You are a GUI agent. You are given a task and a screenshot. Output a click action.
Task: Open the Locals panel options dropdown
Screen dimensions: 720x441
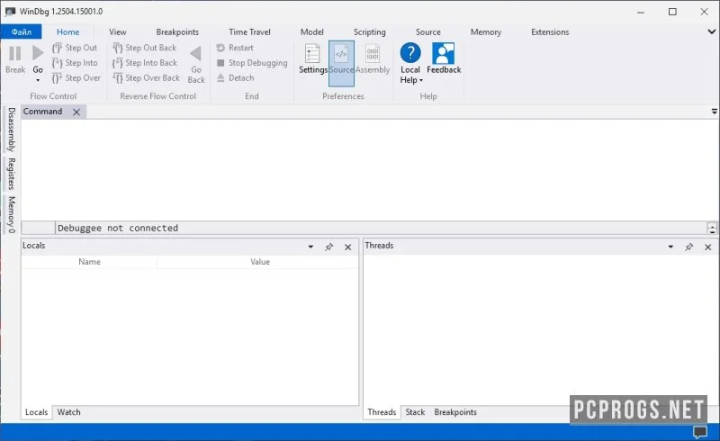click(310, 247)
